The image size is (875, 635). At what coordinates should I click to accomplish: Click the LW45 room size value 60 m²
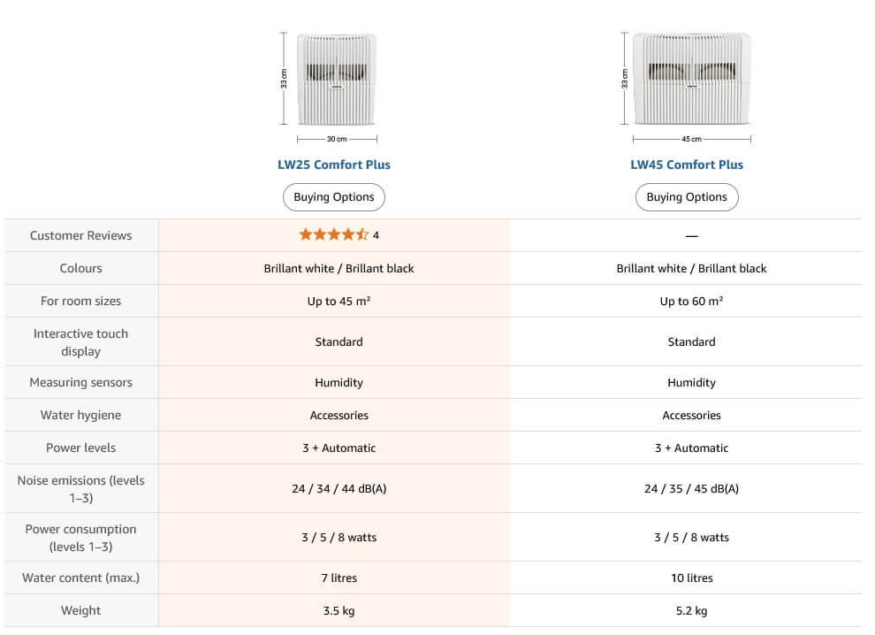[691, 301]
